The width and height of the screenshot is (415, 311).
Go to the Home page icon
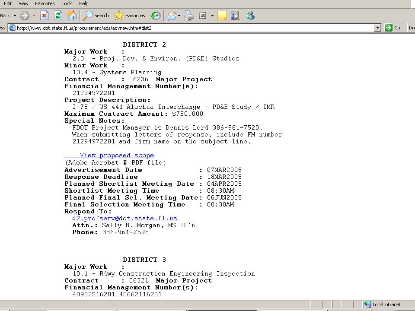pyautogui.click(x=72, y=16)
